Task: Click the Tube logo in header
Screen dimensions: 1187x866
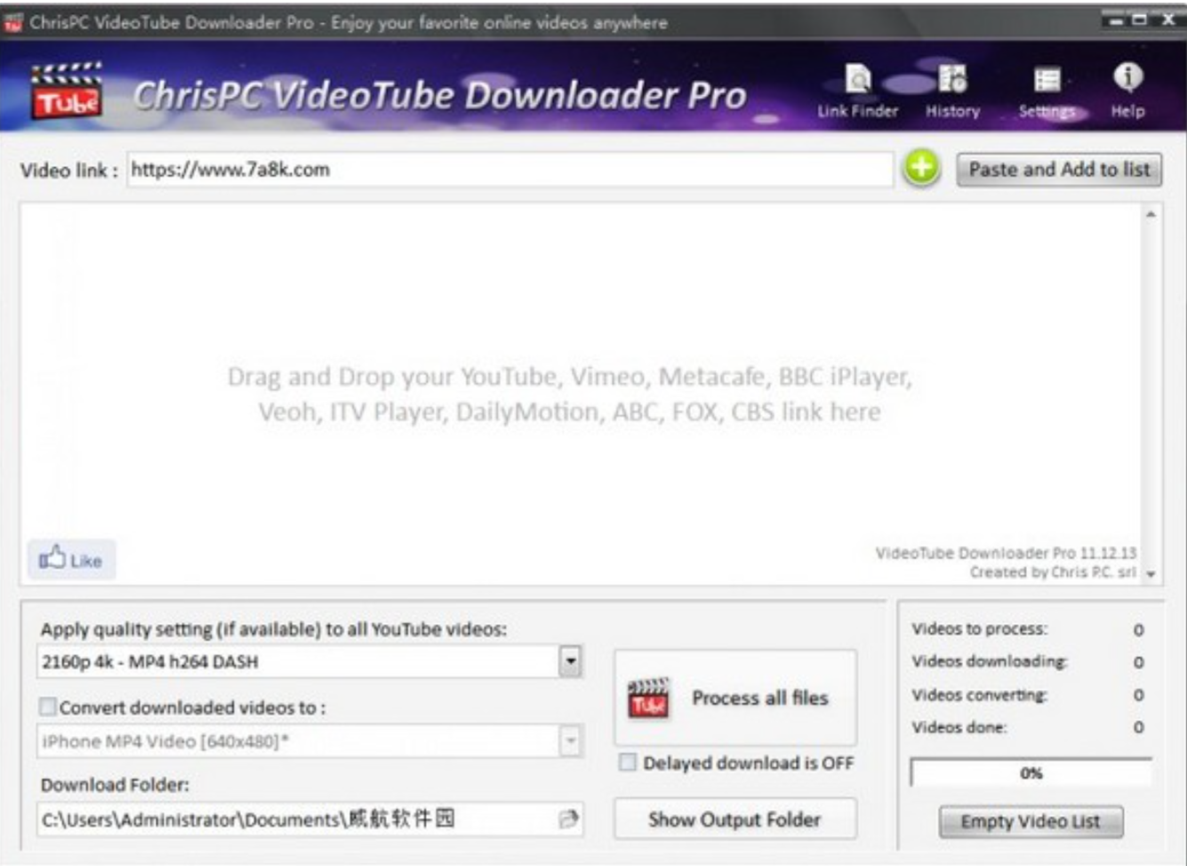Action: click(x=67, y=92)
